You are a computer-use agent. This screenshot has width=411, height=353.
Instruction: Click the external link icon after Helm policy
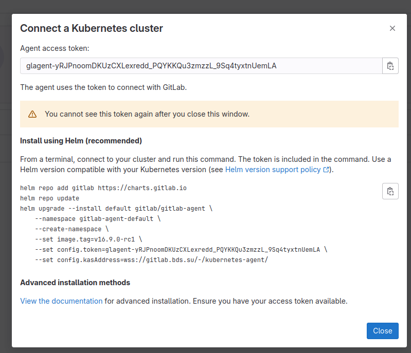(326, 170)
